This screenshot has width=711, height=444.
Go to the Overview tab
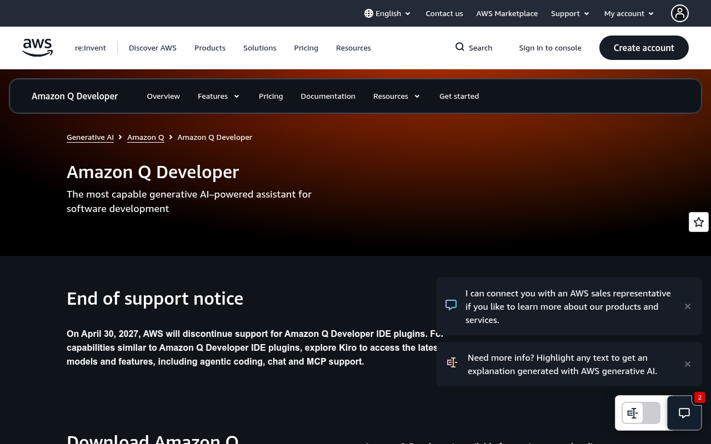(x=163, y=96)
